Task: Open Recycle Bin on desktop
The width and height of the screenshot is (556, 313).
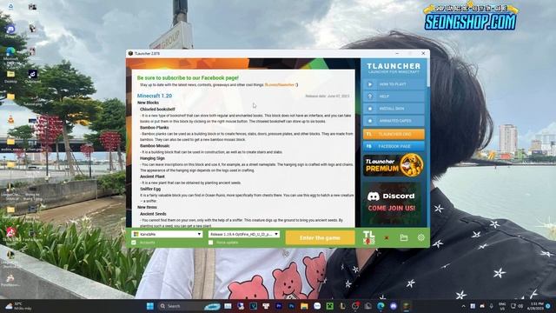Action: click(10, 6)
